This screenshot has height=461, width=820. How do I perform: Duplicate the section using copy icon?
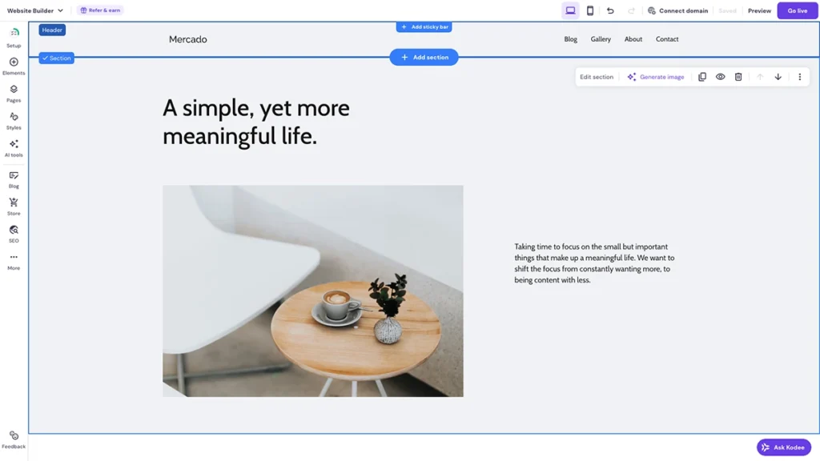click(702, 76)
